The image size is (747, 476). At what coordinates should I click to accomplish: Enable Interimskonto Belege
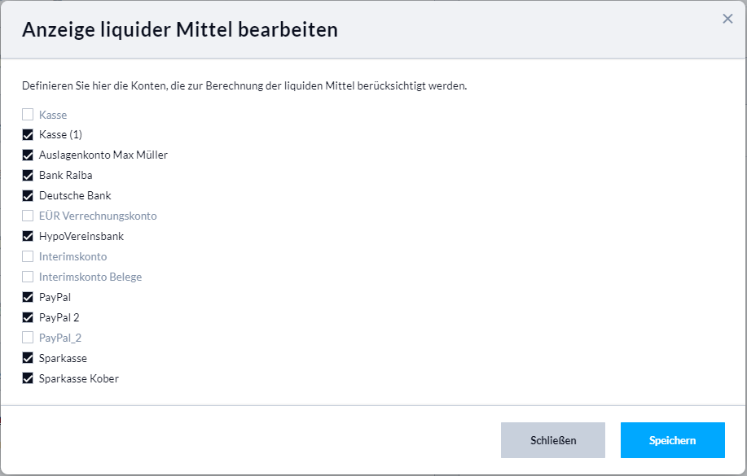tap(28, 277)
